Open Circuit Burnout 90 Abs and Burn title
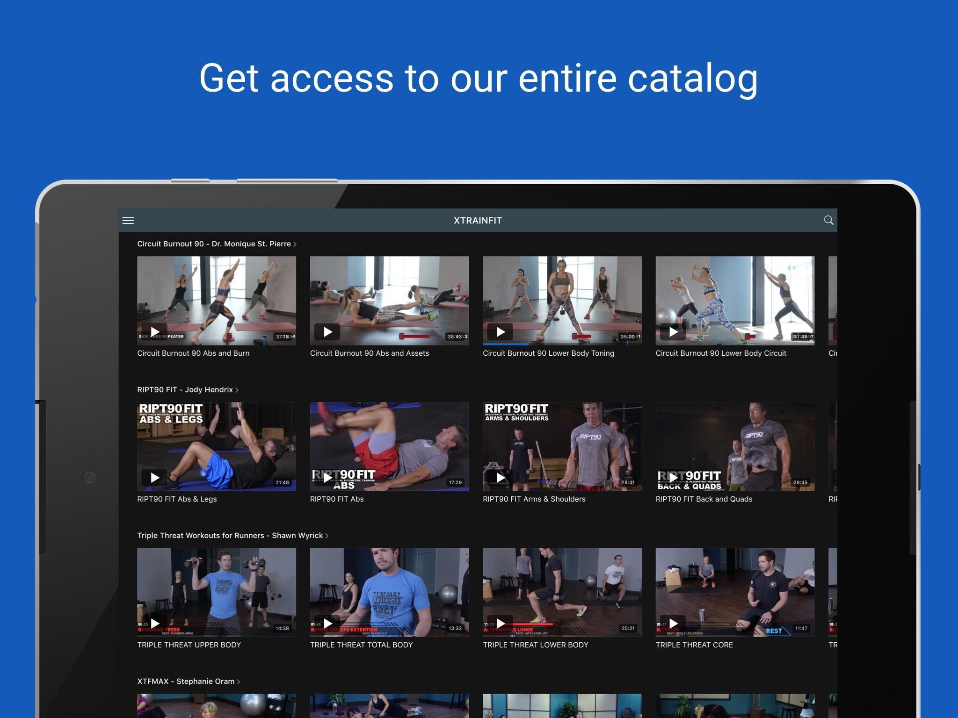 point(193,353)
